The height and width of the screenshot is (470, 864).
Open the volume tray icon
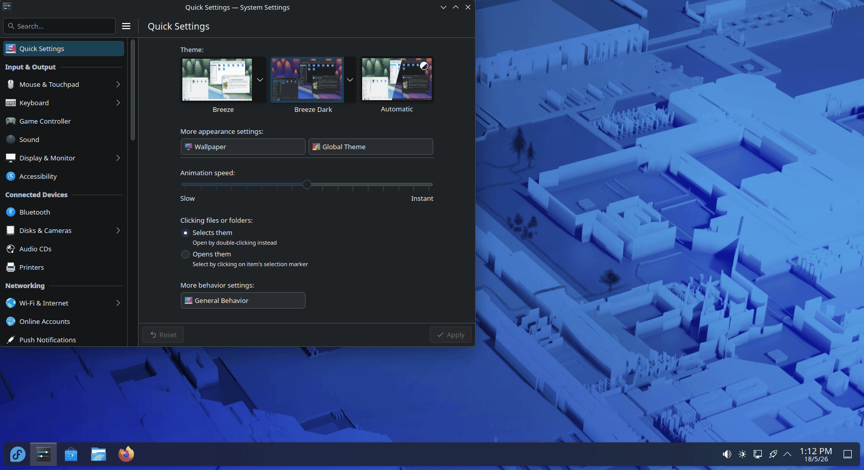point(727,454)
